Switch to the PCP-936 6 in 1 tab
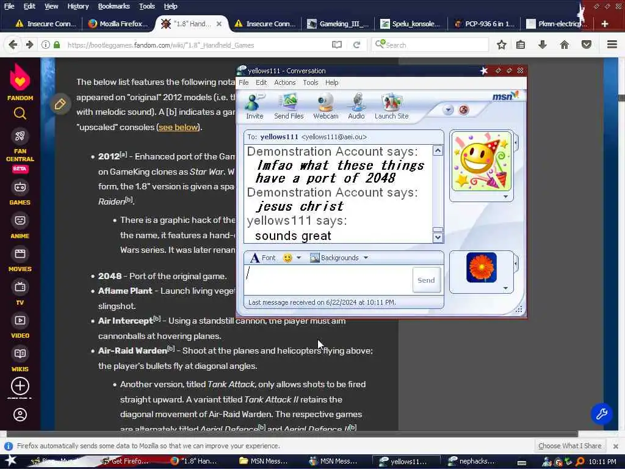The image size is (625, 469). click(484, 24)
